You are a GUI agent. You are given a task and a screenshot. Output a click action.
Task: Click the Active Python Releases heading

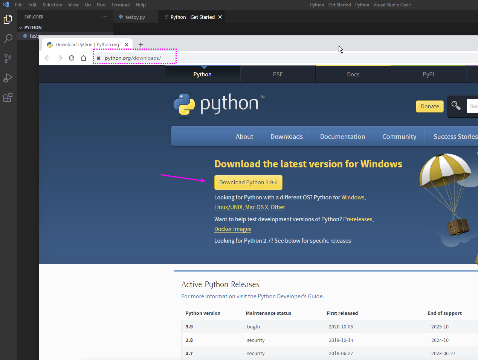tap(220, 284)
